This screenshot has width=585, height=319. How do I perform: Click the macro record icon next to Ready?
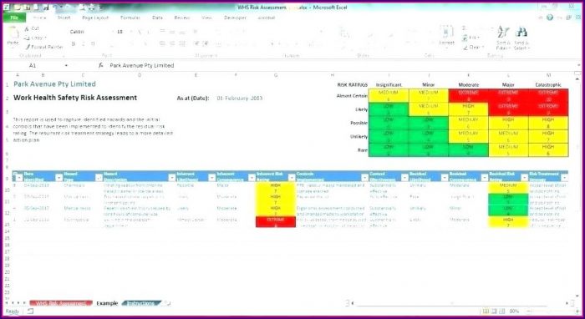tap(30, 311)
